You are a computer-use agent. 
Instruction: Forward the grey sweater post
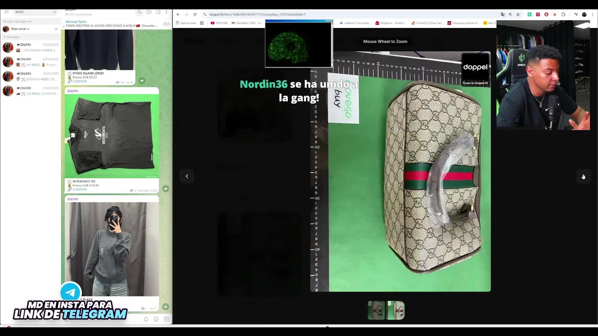[165, 307]
